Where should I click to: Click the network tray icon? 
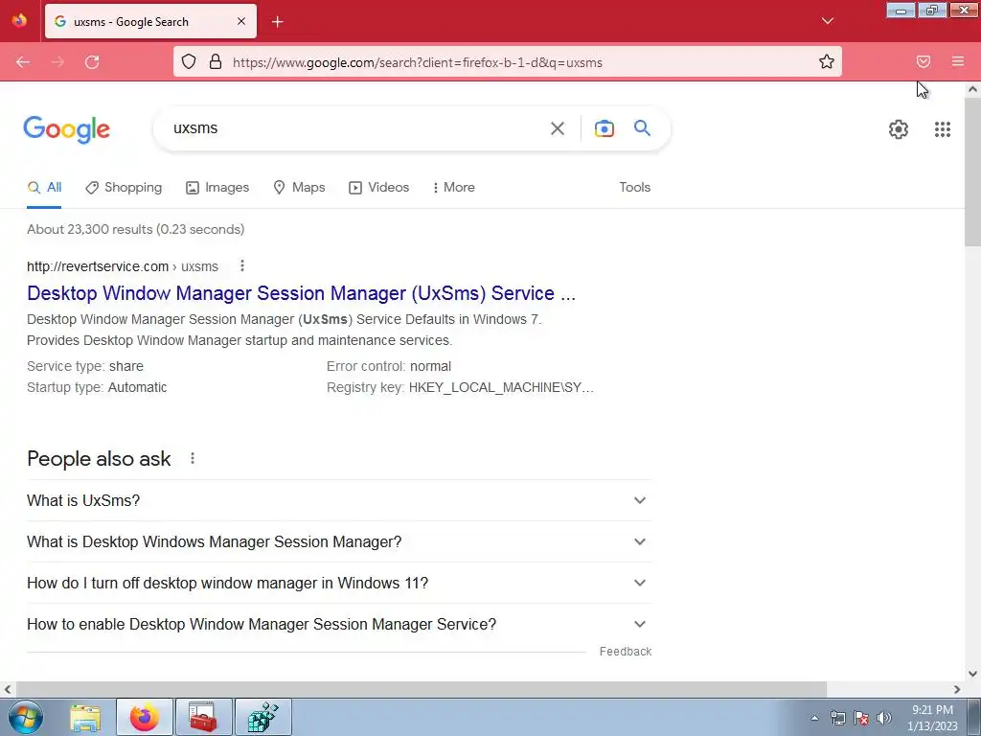(x=837, y=718)
